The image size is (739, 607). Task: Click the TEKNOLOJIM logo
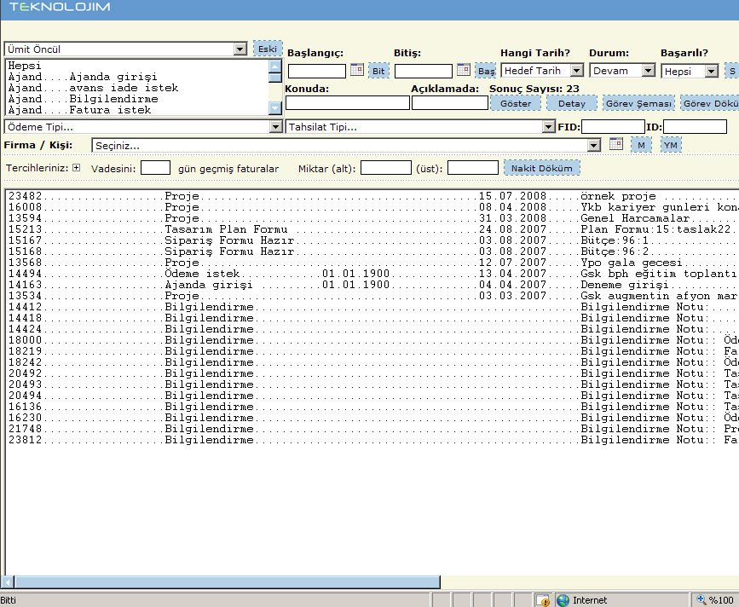(x=60, y=7)
